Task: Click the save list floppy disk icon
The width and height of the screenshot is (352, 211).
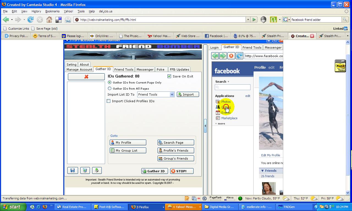Action: coord(73,170)
